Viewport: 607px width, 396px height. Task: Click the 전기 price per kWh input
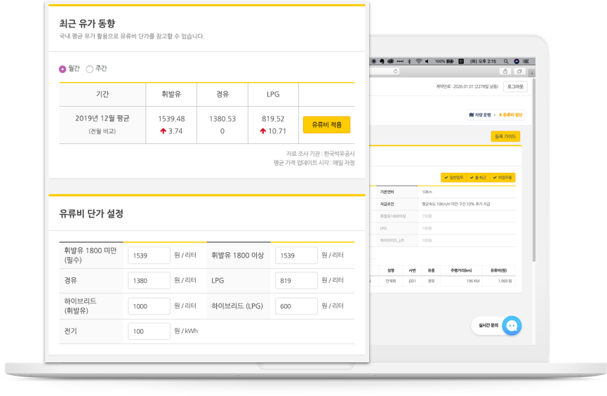pyautogui.click(x=149, y=331)
